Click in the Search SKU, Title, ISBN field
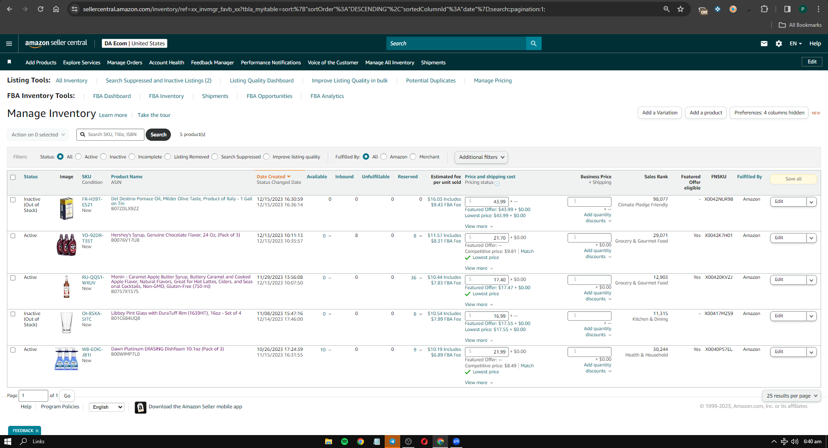Viewport: 828px width, 448px height. click(110, 135)
